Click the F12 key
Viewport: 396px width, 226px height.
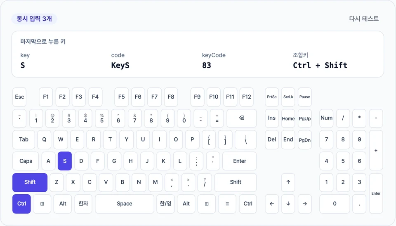[x=247, y=97]
